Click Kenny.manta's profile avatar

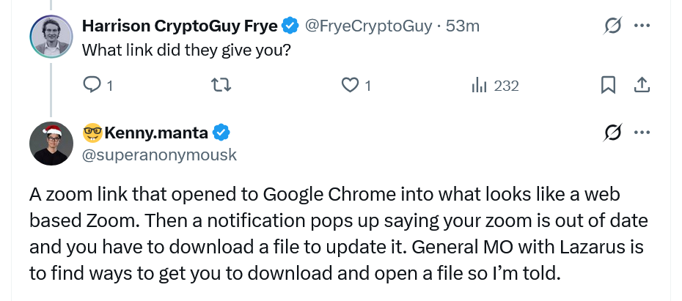click(x=51, y=143)
